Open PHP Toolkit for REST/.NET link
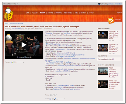This screenshot has width=126, height=104. tap(54, 62)
